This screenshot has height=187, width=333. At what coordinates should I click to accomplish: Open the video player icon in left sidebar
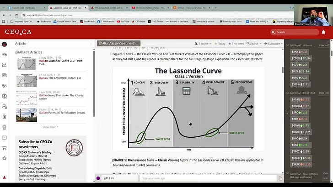(x=4, y=138)
